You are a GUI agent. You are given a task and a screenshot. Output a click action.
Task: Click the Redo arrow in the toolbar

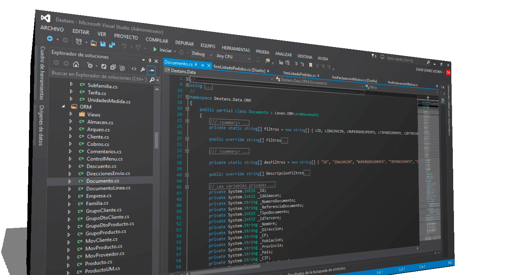(x=138, y=47)
